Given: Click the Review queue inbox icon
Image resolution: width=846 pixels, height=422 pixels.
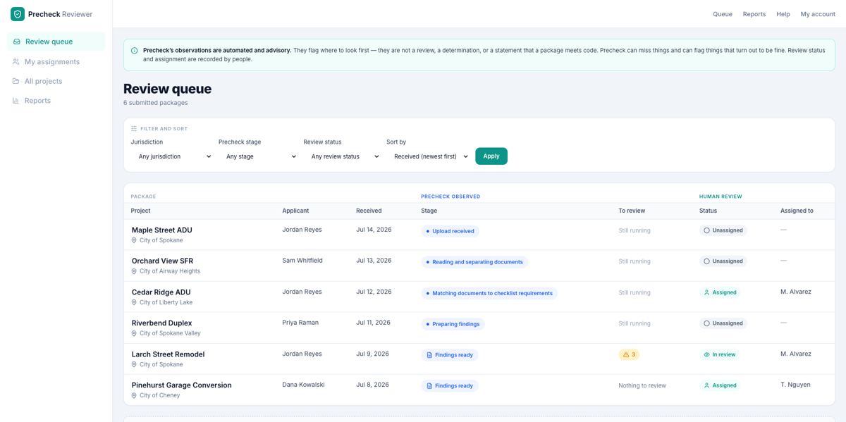Looking at the screenshot, I should click(x=17, y=42).
